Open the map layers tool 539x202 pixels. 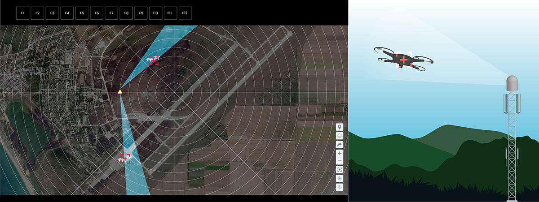pos(340,136)
